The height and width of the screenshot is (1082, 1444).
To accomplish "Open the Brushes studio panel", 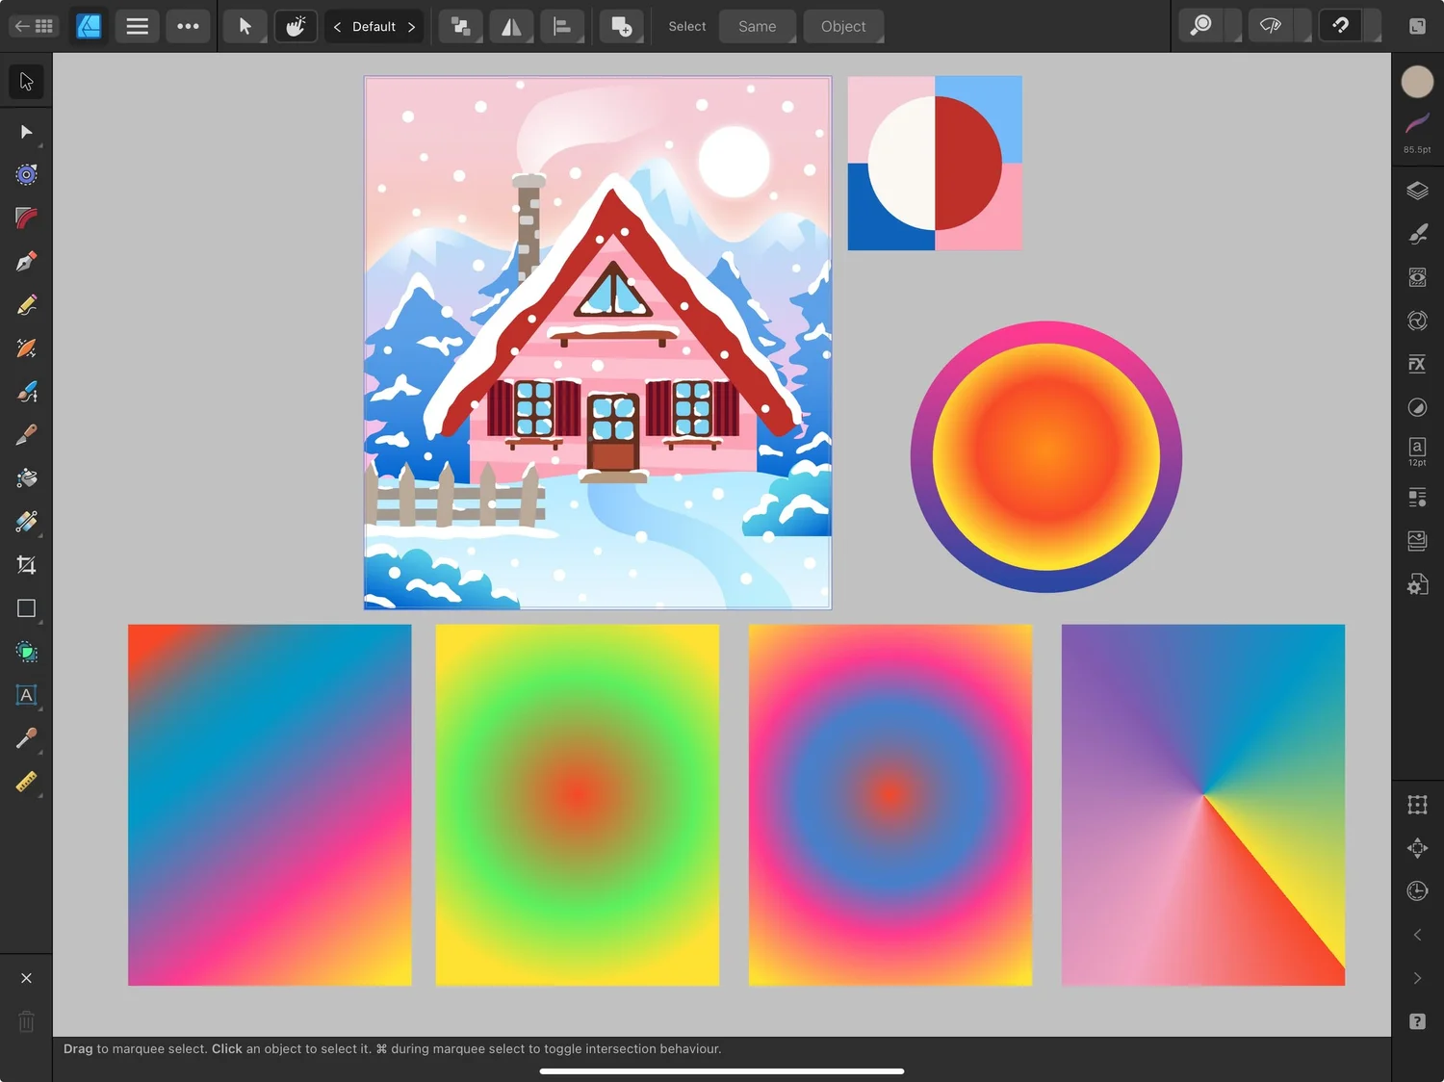I will [1417, 233].
